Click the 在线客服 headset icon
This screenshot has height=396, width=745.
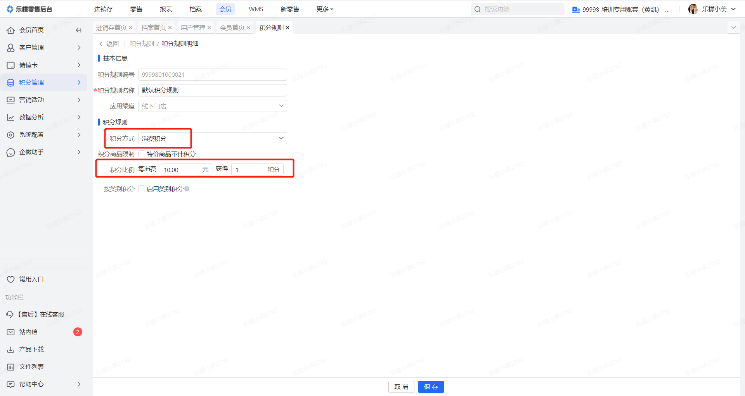click(10, 314)
